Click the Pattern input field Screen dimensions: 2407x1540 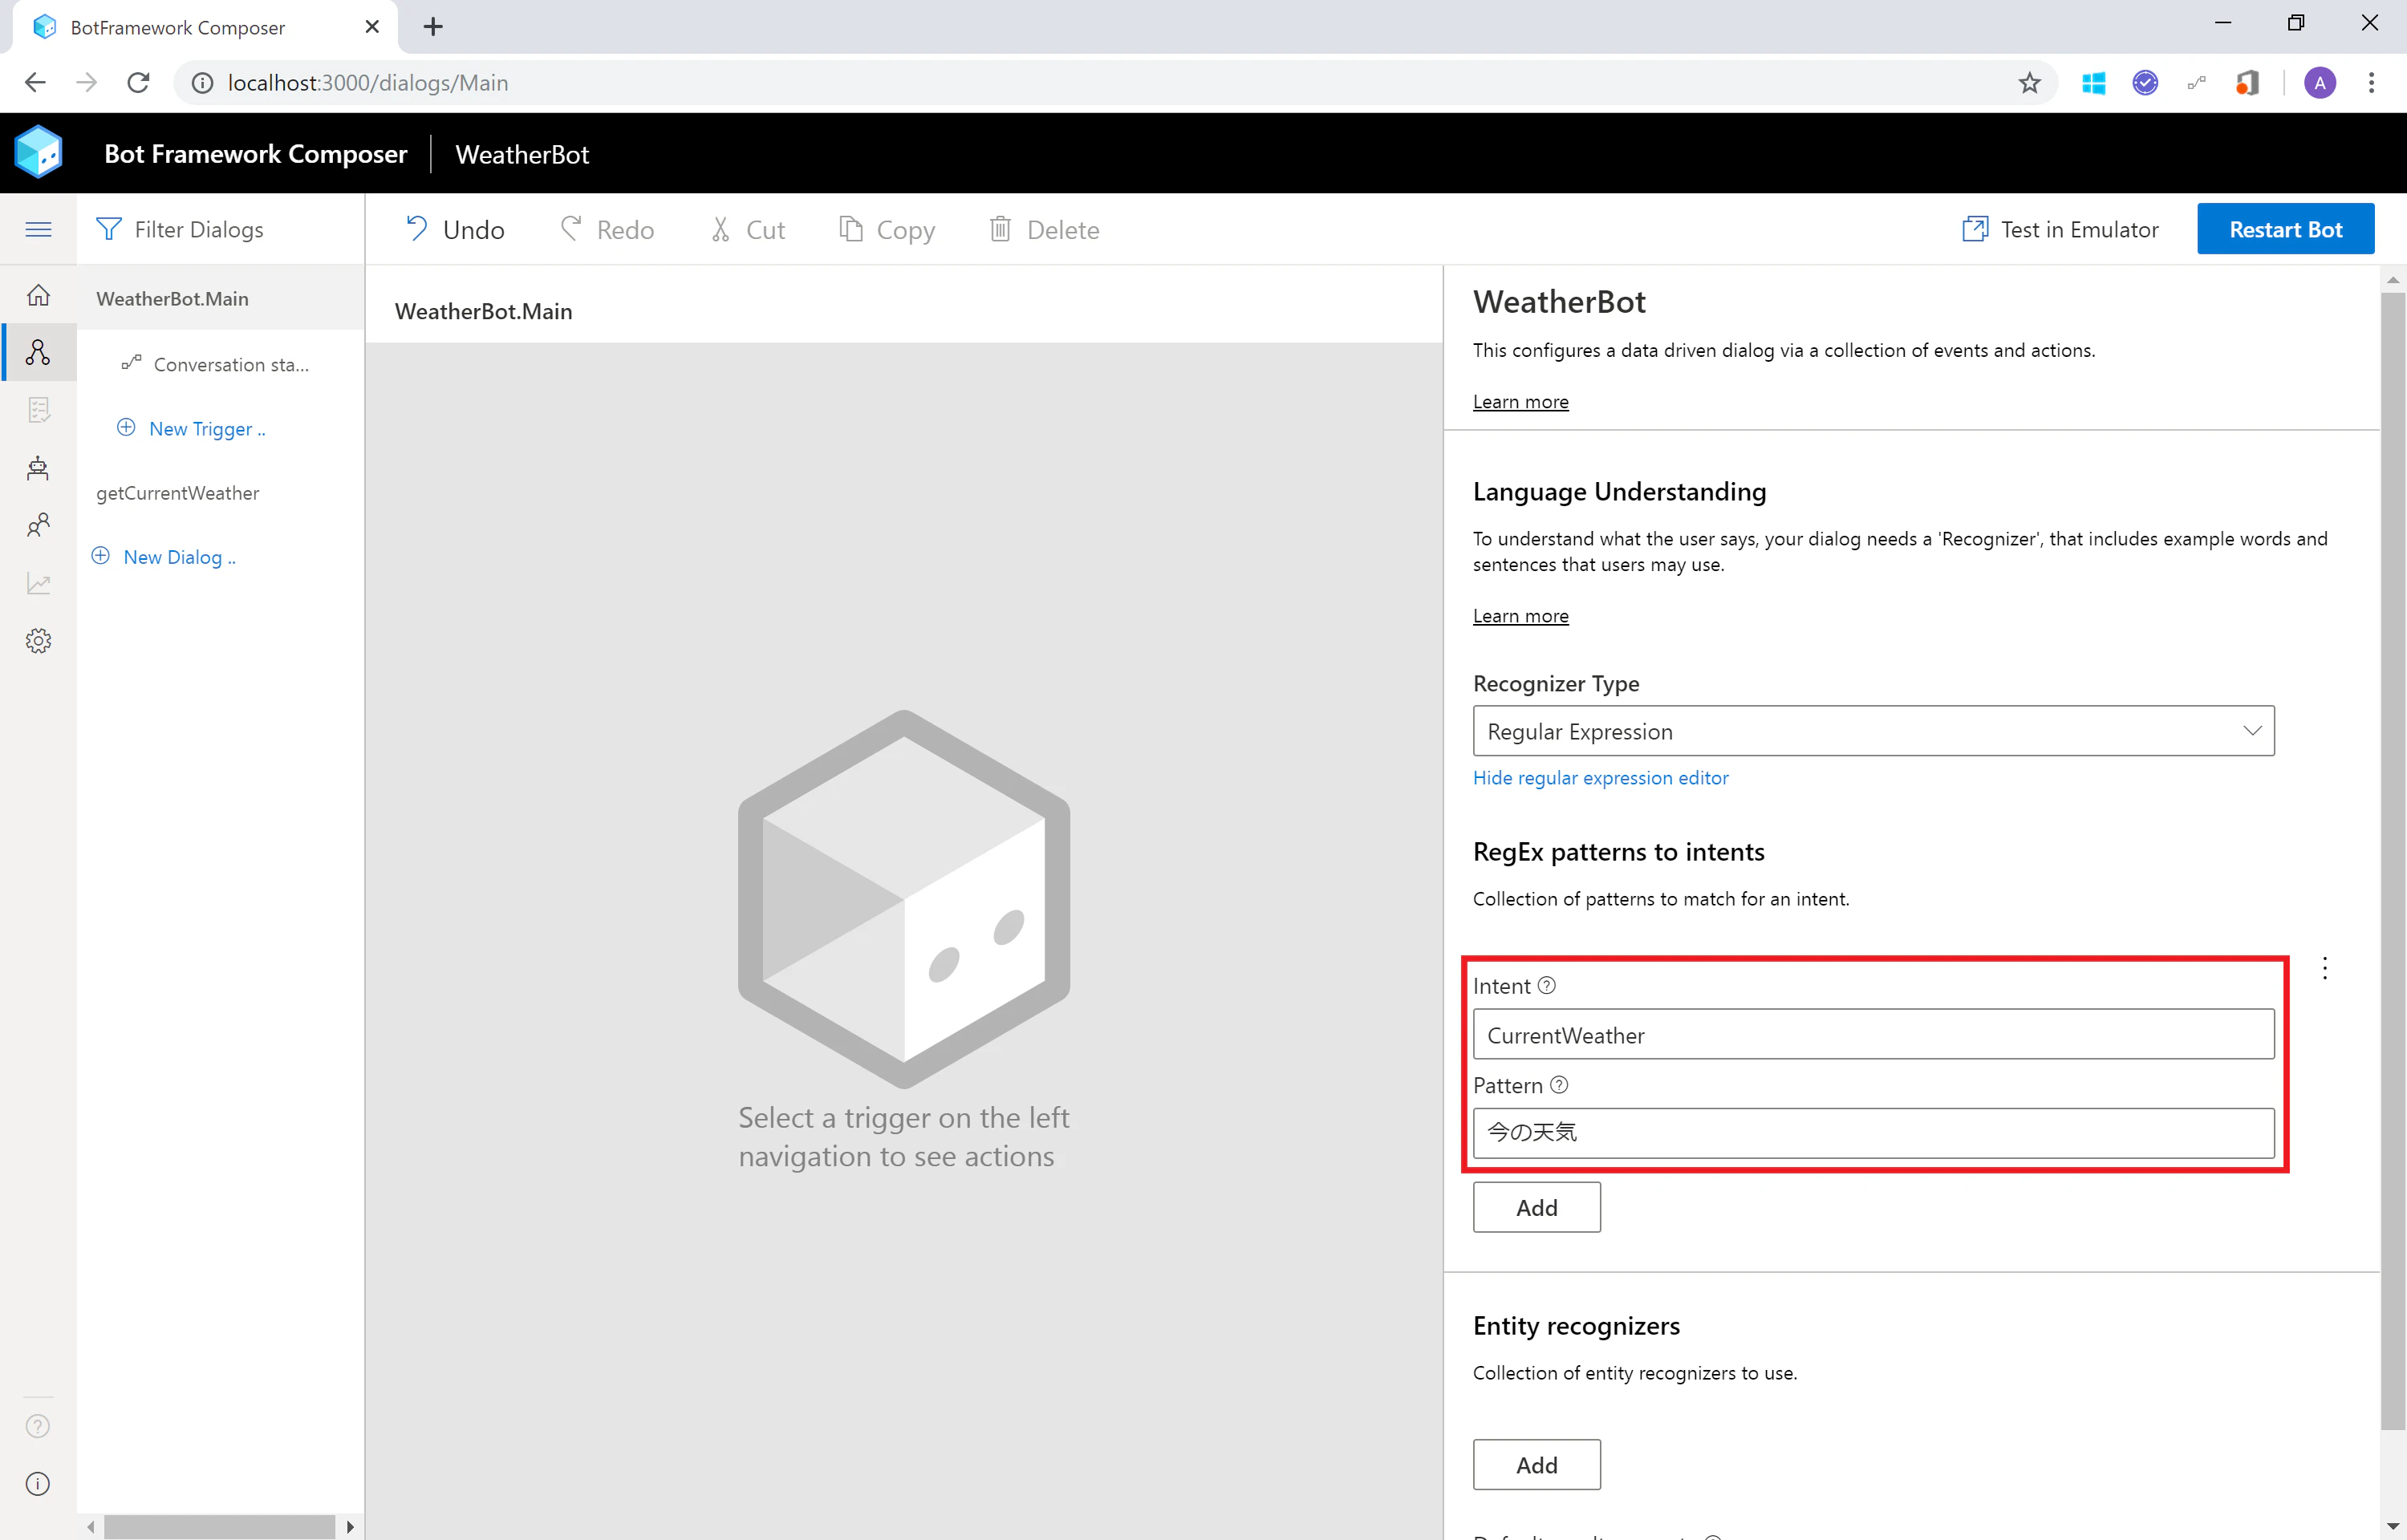(x=1873, y=1133)
